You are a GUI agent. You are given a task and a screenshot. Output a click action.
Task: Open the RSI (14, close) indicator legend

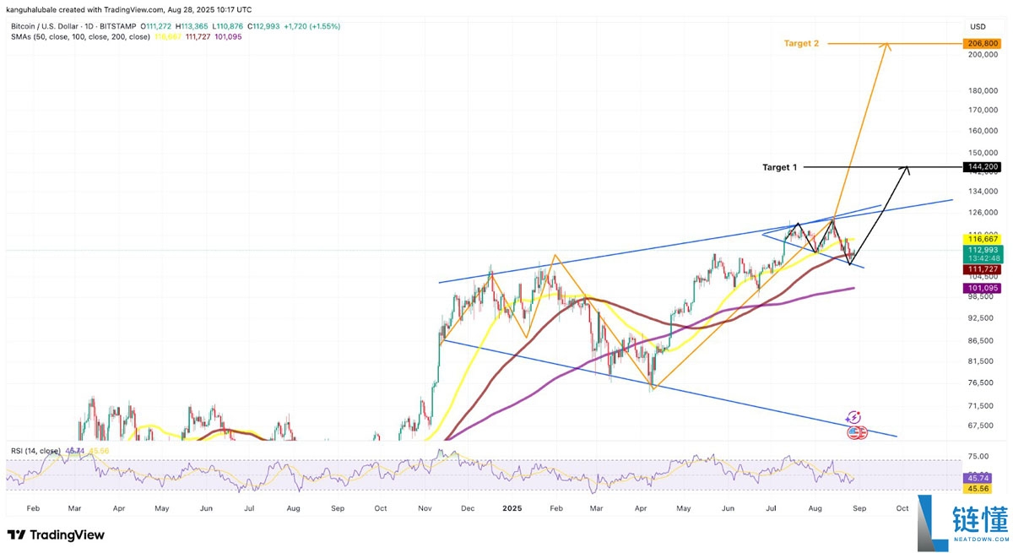point(35,451)
